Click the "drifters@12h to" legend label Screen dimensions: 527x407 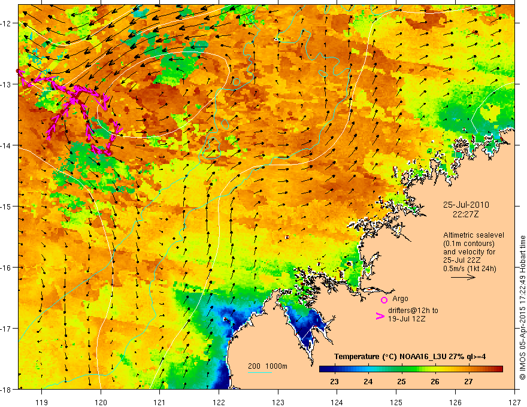(x=413, y=310)
